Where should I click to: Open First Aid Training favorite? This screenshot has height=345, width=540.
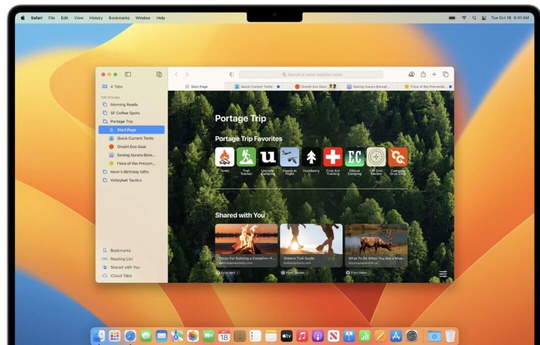pyautogui.click(x=333, y=157)
